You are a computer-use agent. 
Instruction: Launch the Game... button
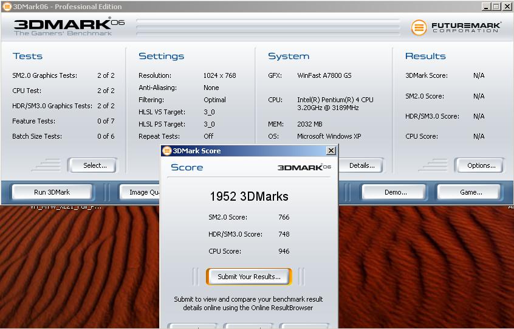(470, 192)
